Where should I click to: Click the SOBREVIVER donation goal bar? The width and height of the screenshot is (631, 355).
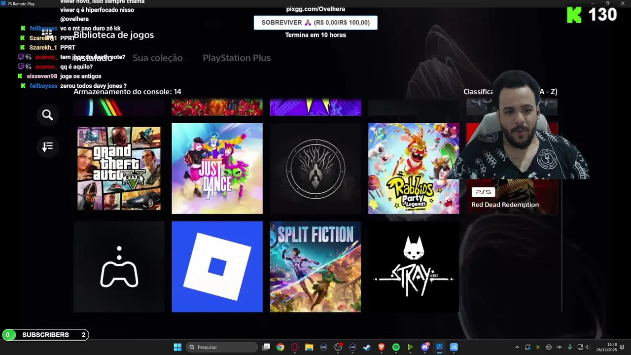(315, 23)
